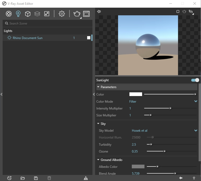This screenshot has width=201, height=181.
Task: Open the Textures checker icon
Action: (x=47, y=14)
